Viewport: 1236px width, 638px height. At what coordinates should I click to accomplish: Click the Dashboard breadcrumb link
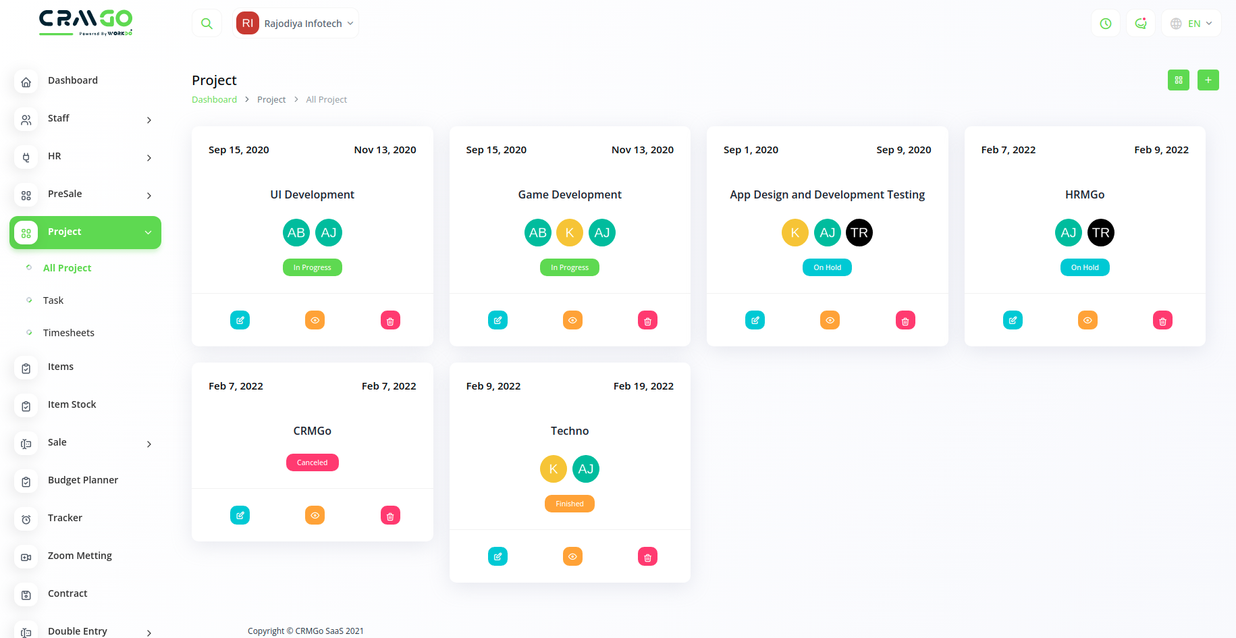(x=214, y=99)
